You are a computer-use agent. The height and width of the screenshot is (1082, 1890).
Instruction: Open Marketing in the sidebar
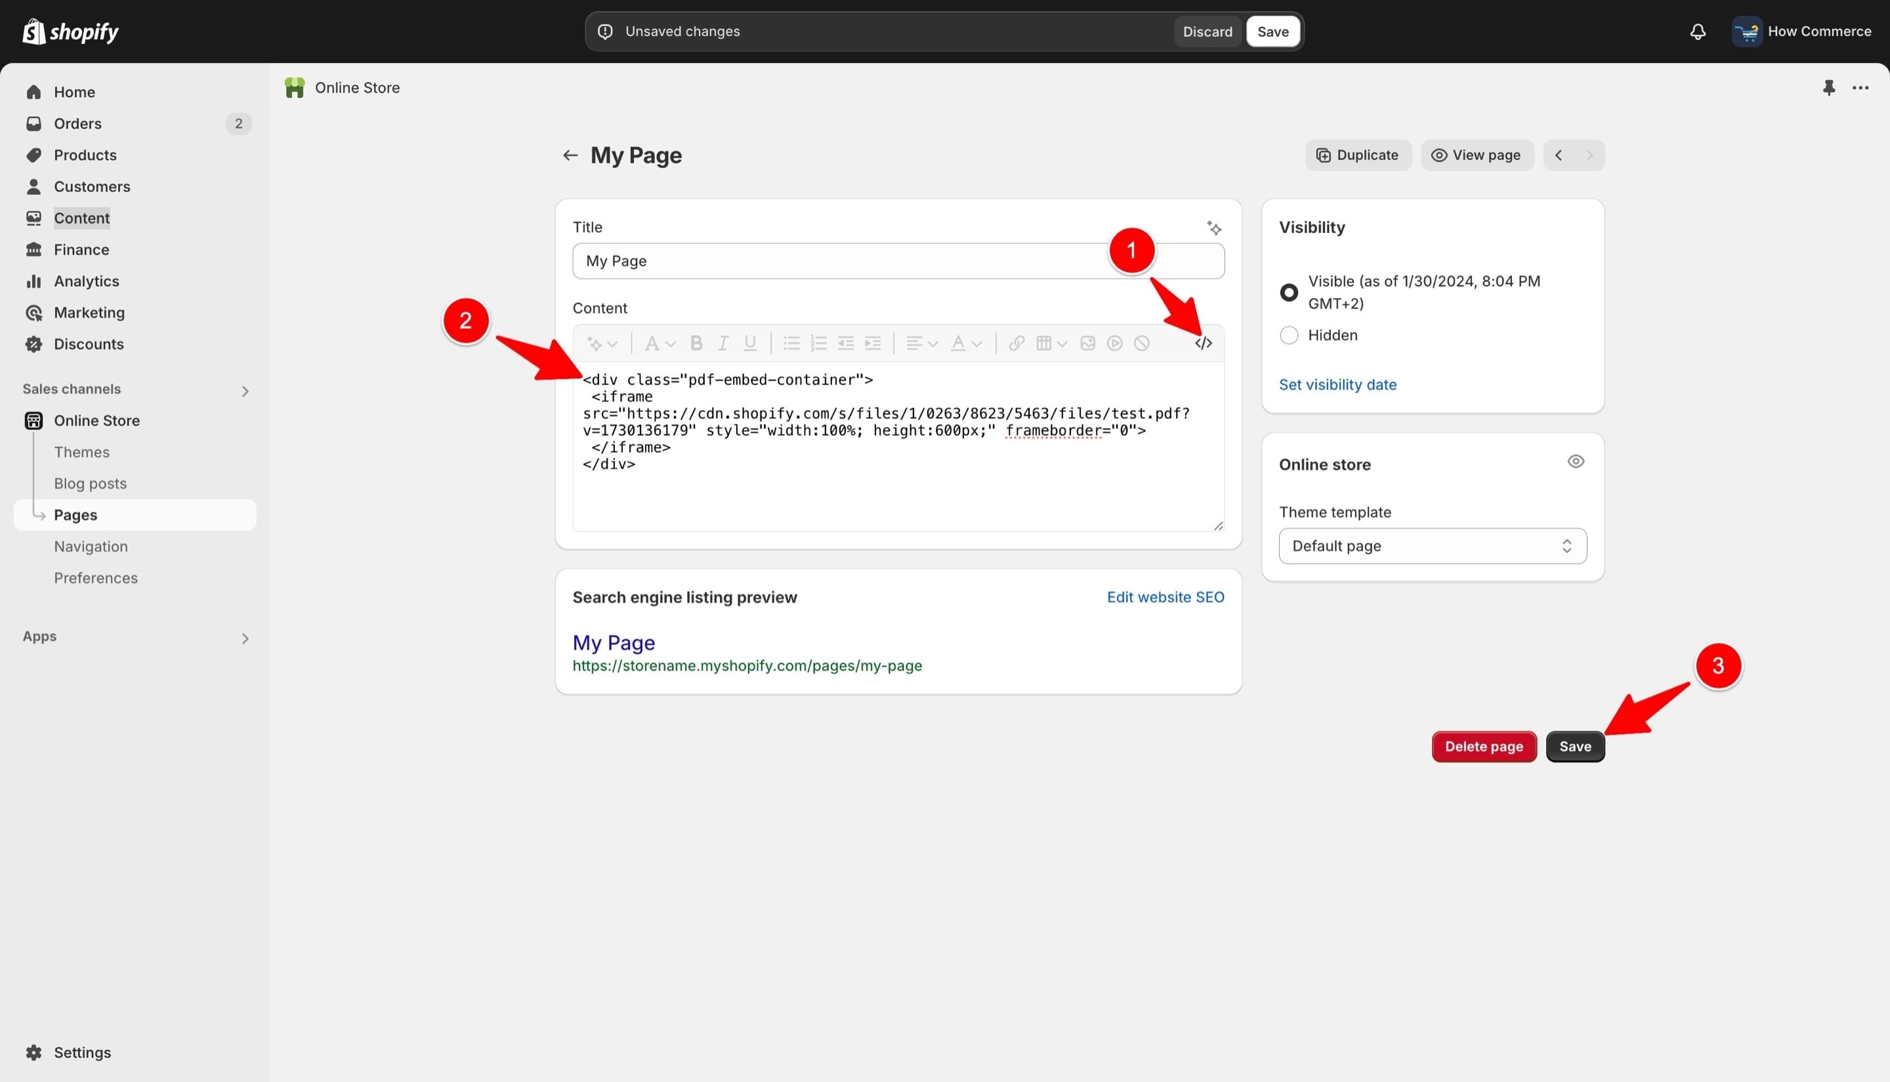(135, 313)
